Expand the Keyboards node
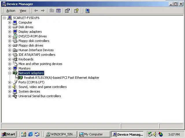This screenshot has height=138, width=185. coord(10,59)
